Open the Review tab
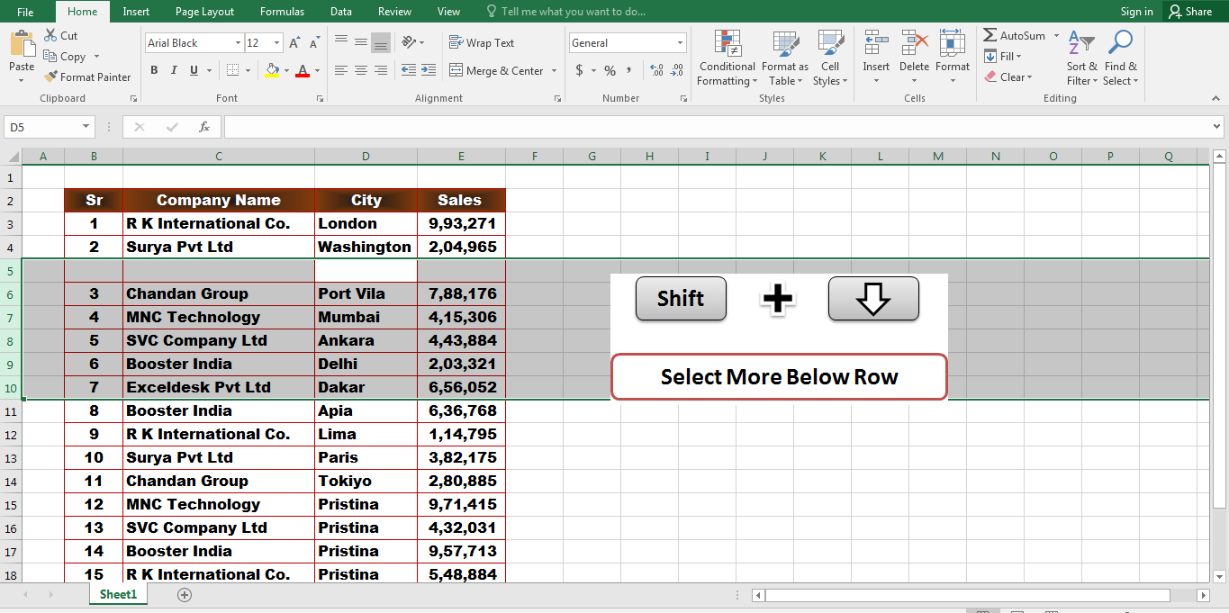1229x613 pixels. point(394,12)
